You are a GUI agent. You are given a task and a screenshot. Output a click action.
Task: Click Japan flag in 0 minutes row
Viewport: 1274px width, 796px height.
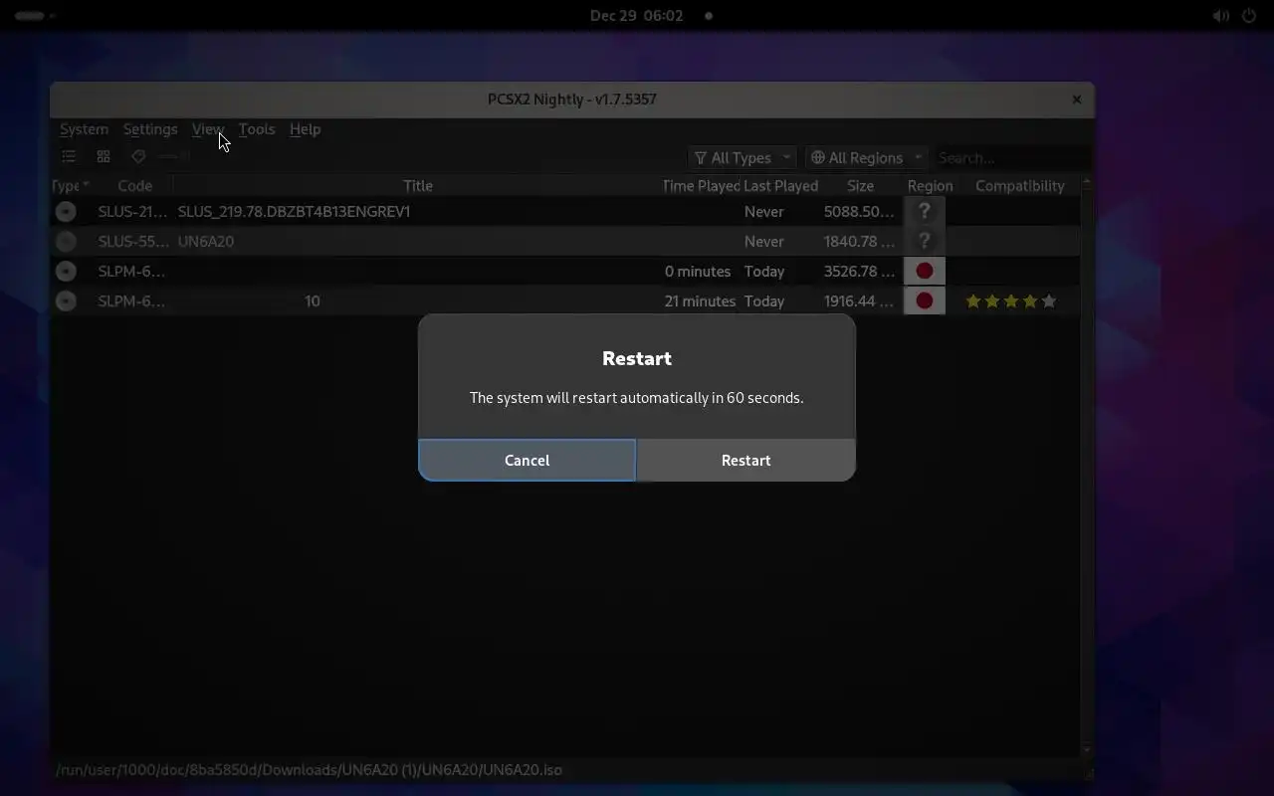click(x=924, y=271)
